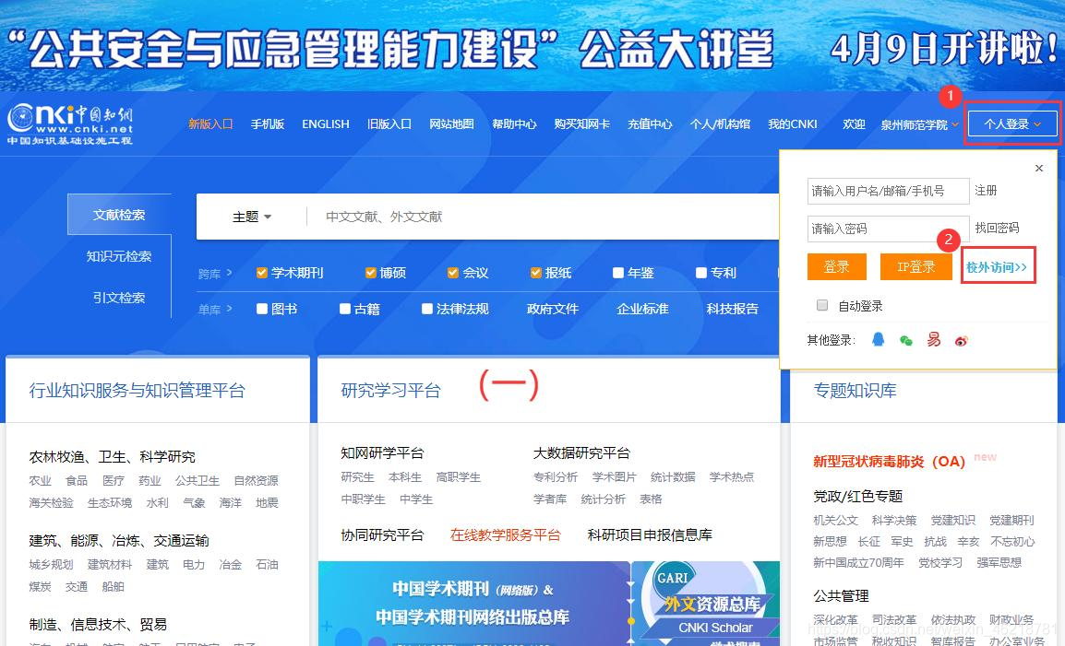Open the 主题 search field dropdown
Viewport: 1065px width, 646px height.
(x=252, y=217)
